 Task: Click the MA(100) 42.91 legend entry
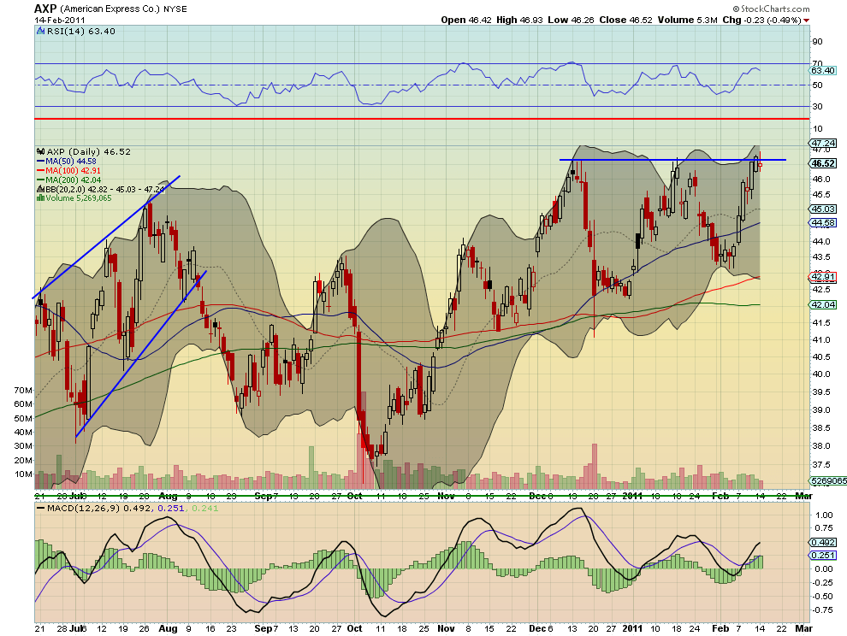pyautogui.click(x=73, y=171)
